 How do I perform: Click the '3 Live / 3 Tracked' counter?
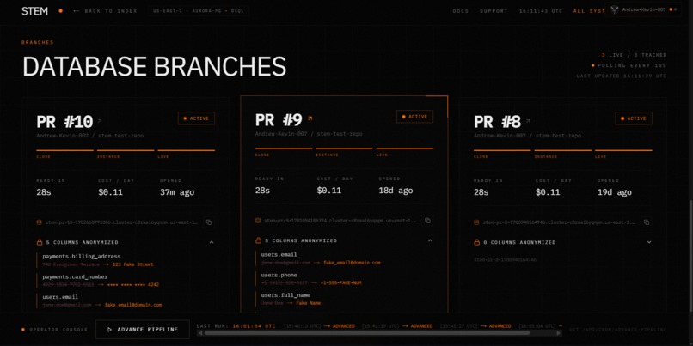click(634, 55)
